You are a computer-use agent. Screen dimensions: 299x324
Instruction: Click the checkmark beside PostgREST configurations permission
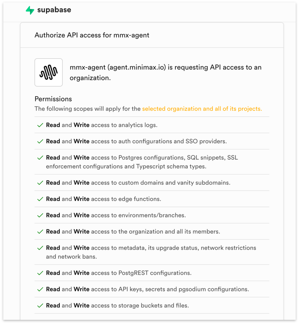click(40, 273)
